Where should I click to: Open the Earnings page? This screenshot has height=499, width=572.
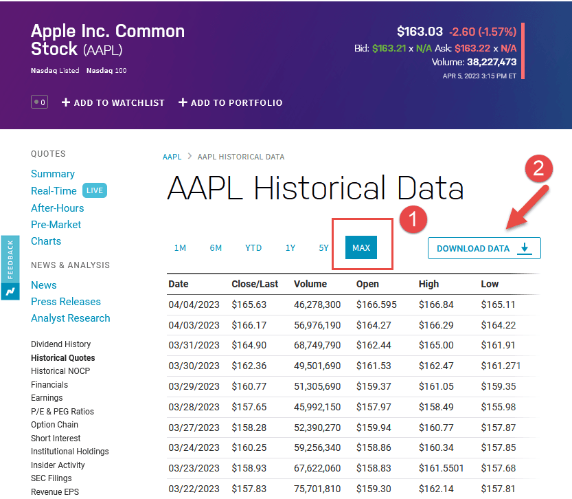(x=47, y=398)
